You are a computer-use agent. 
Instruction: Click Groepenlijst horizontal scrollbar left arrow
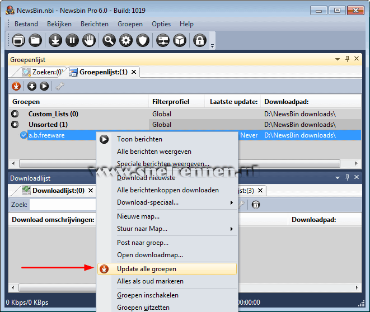tap(13, 163)
